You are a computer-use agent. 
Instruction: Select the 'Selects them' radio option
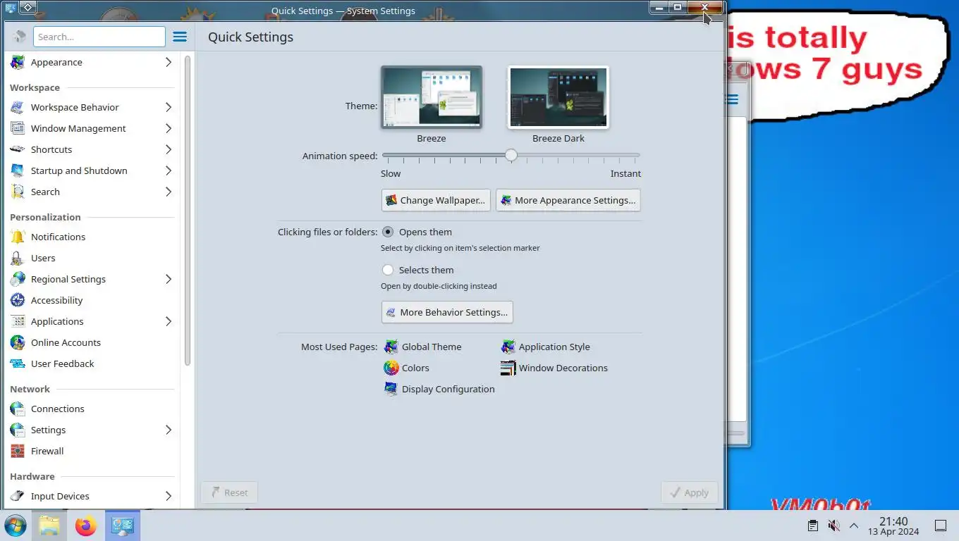[x=388, y=270]
